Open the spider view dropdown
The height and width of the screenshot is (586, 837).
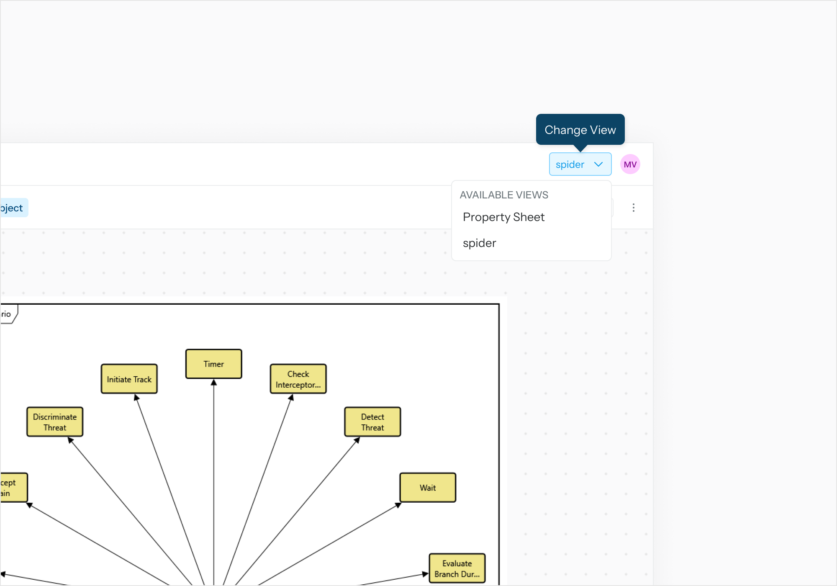[x=580, y=164]
